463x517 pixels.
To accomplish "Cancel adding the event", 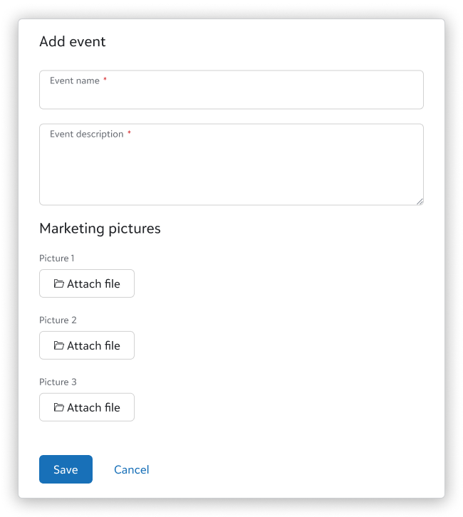I will tap(132, 469).
